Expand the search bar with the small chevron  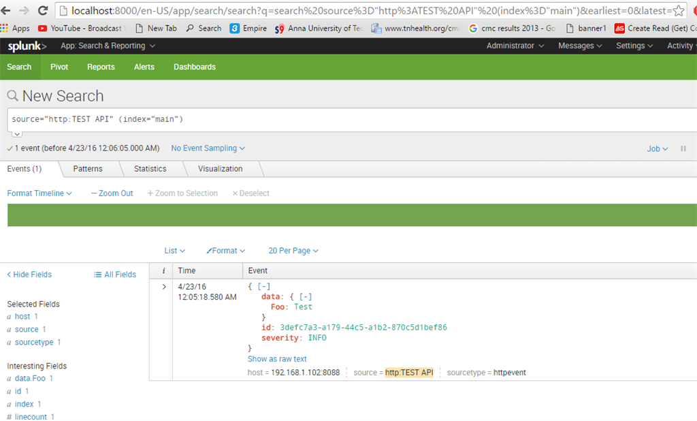coord(17,134)
